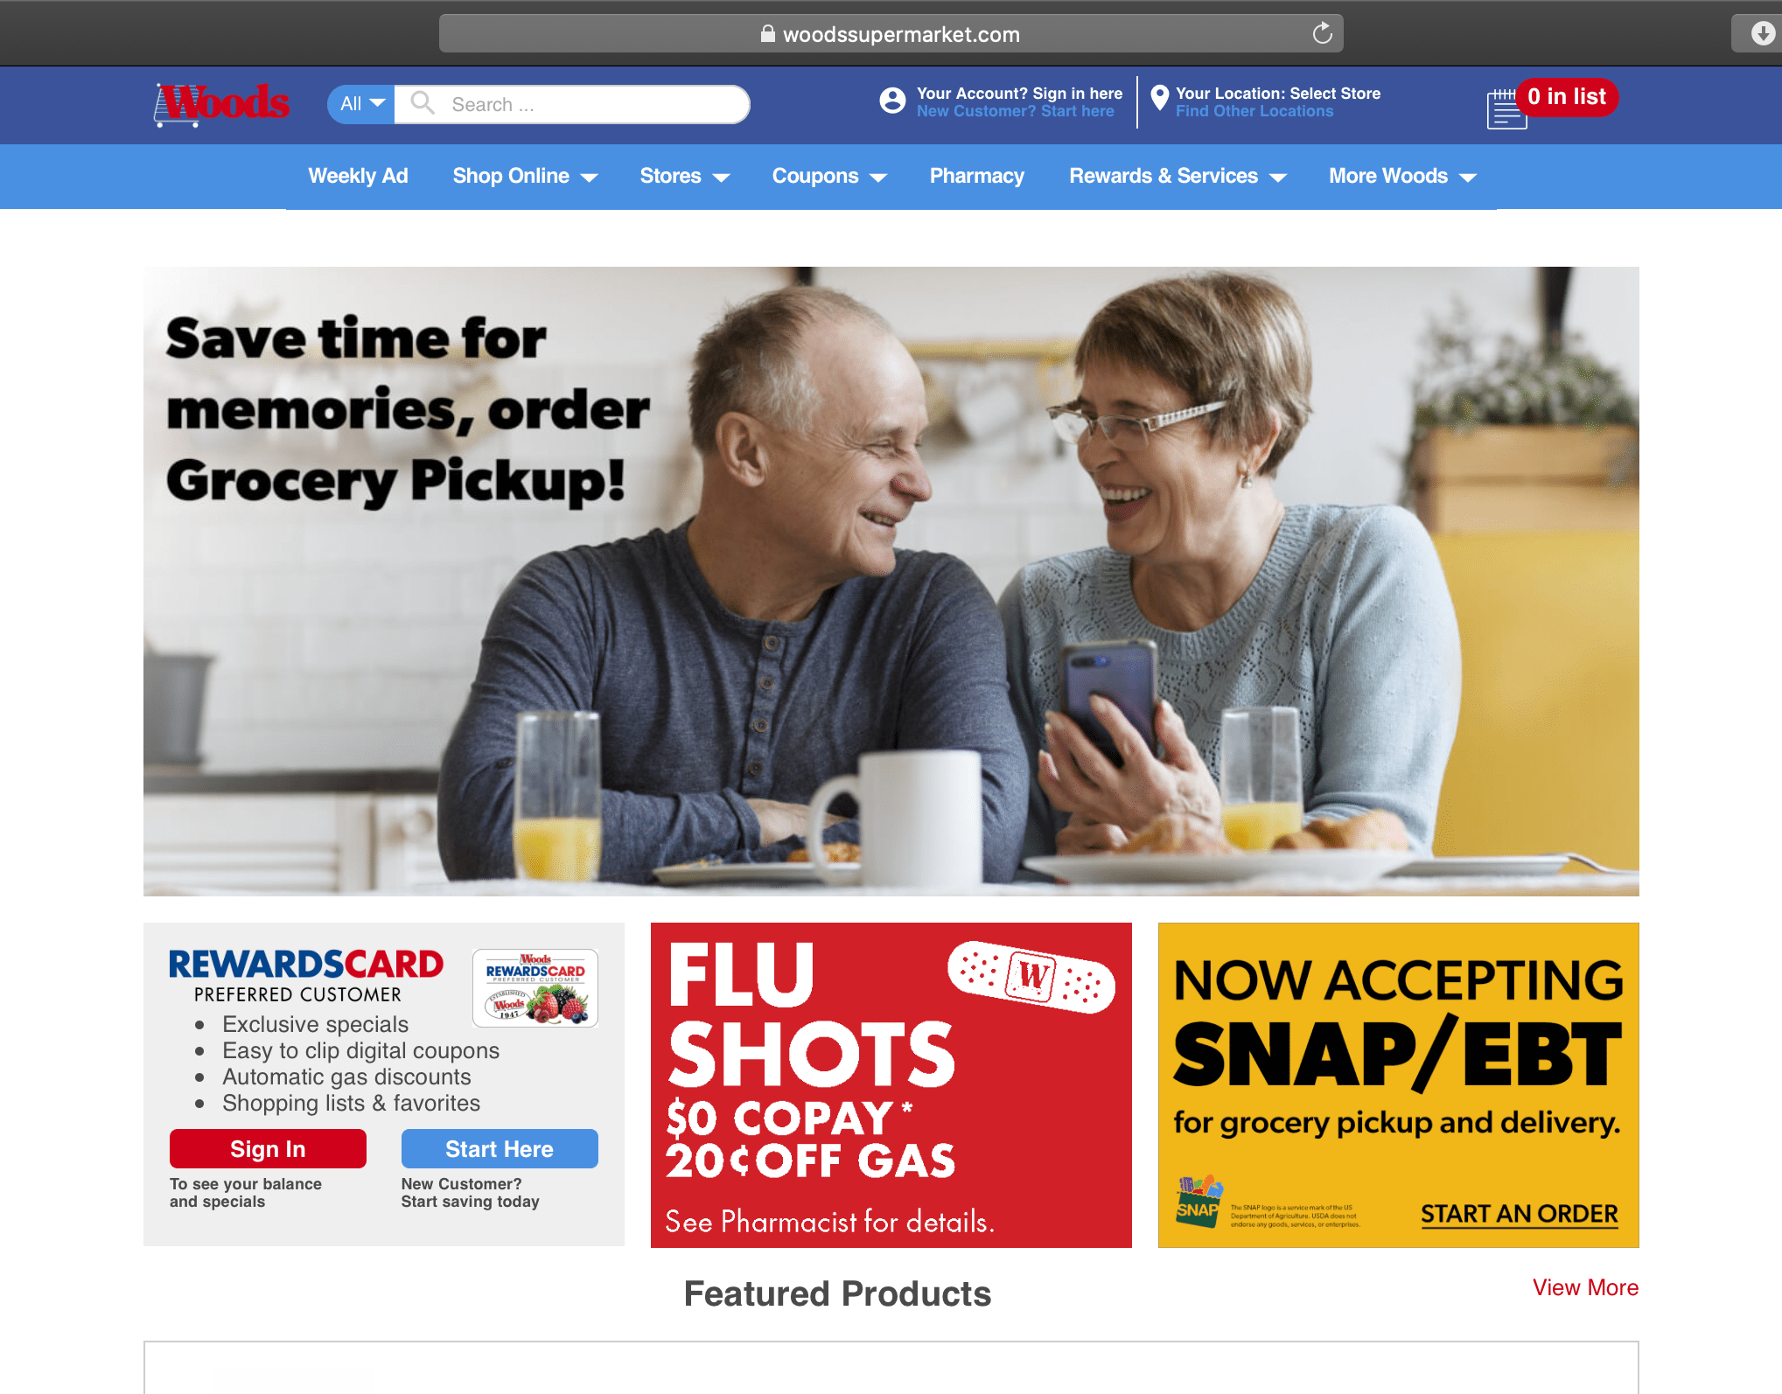Viewport: 1782px width, 1394px height.
Task: Click the Find Other Locations link
Action: click(1254, 111)
